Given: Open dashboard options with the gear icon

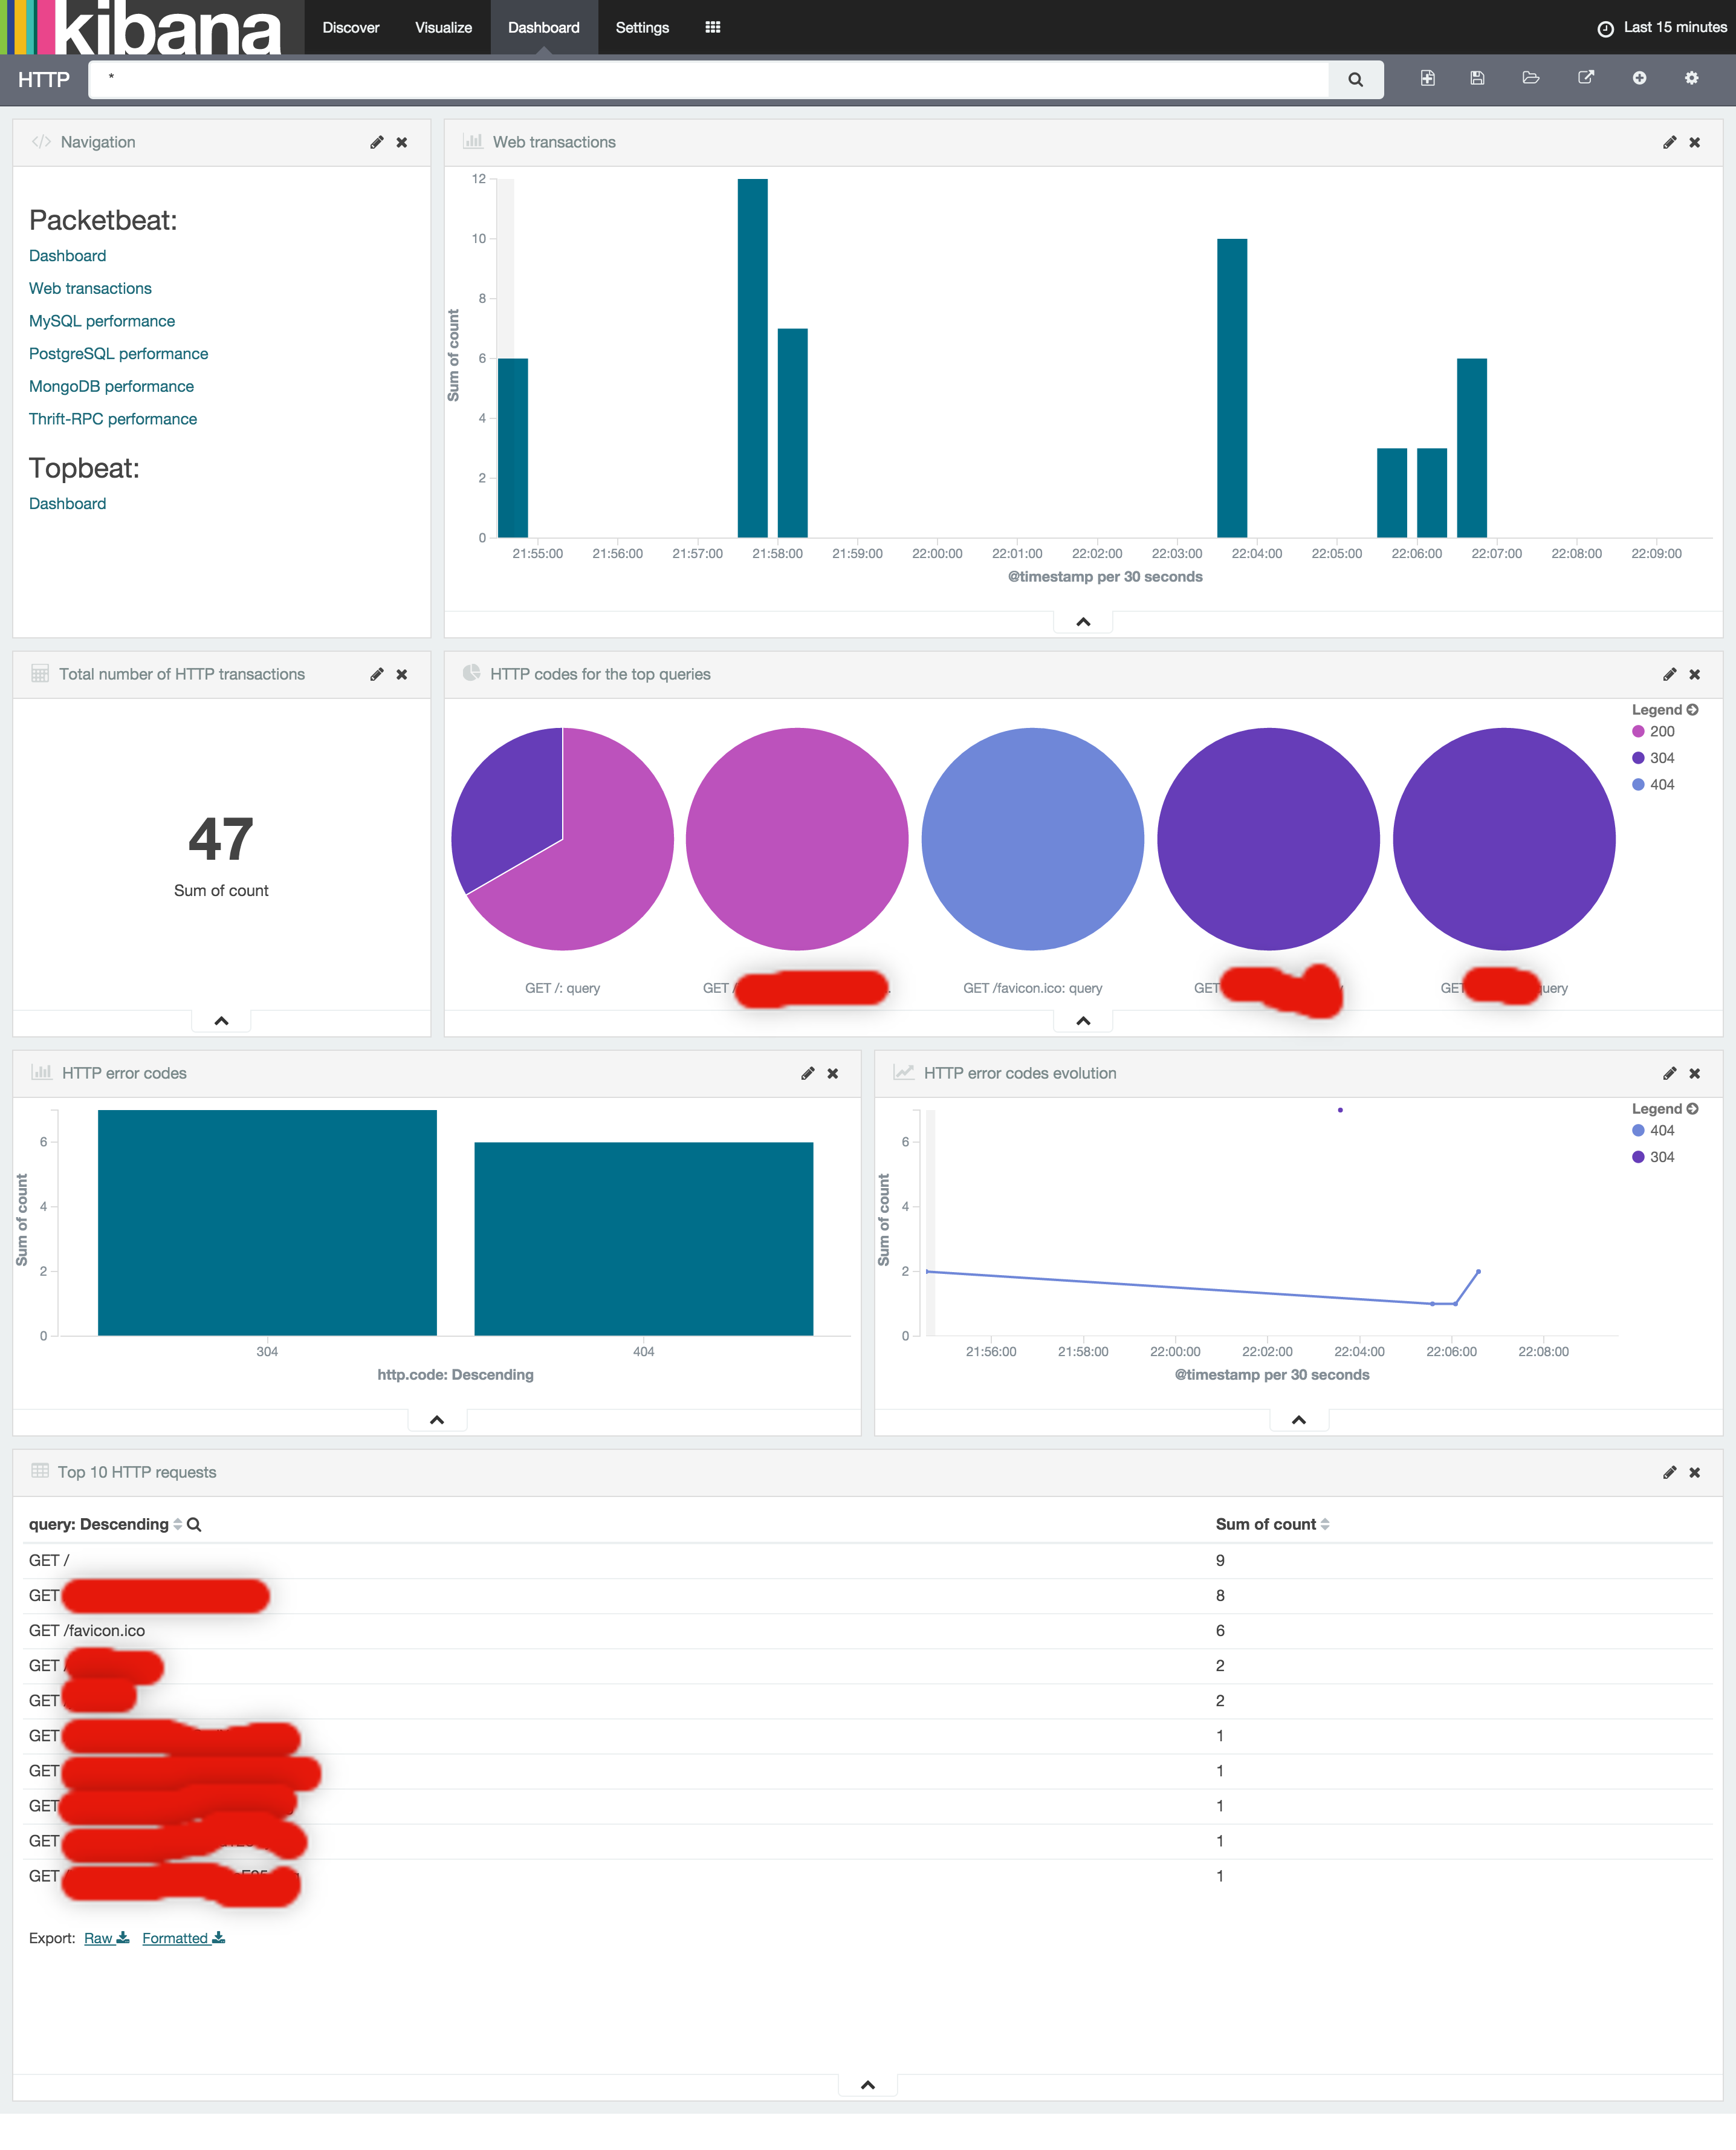Looking at the screenshot, I should 1692,78.
